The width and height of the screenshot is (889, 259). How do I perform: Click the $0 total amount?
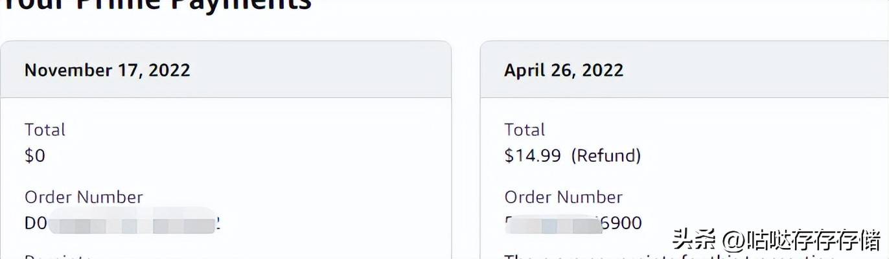coord(35,156)
